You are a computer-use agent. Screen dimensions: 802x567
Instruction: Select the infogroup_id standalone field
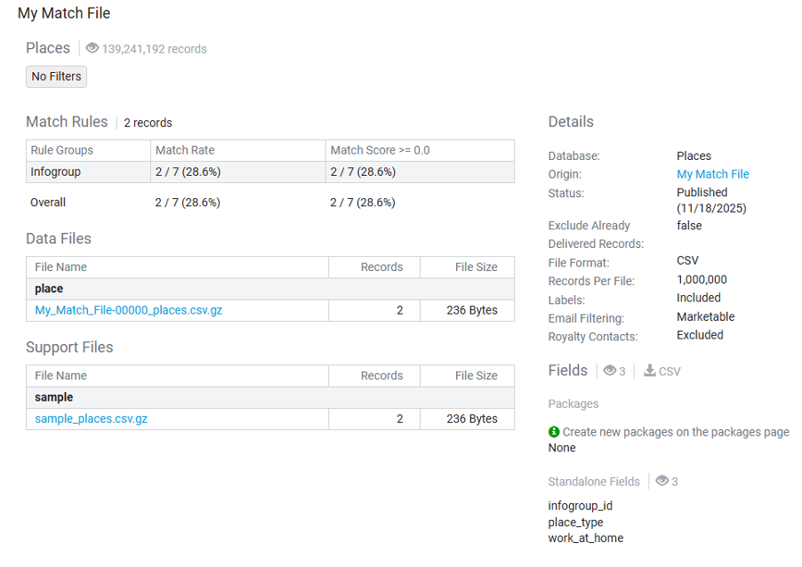click(x=580, y=506)
